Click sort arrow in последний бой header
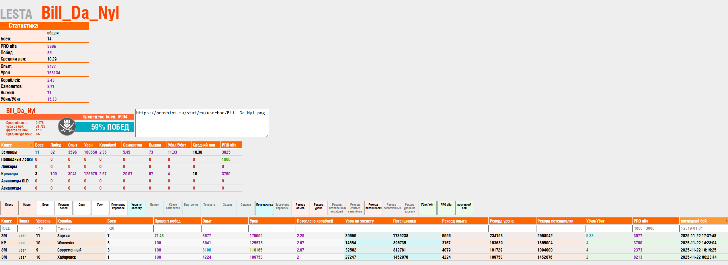728x265 pixels. tap(726, 221)
